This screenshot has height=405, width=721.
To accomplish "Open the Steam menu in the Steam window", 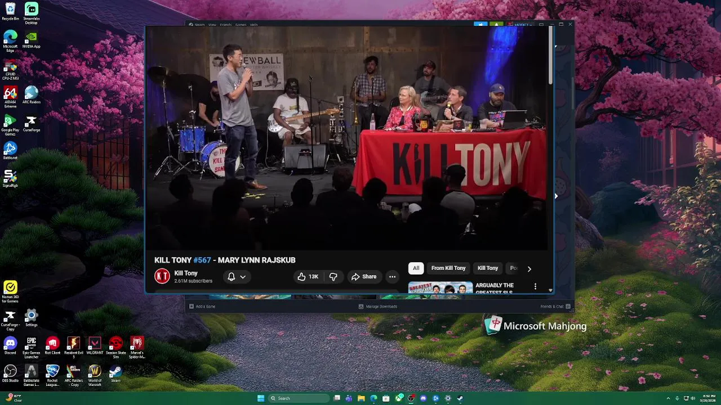I will [197, 25].
